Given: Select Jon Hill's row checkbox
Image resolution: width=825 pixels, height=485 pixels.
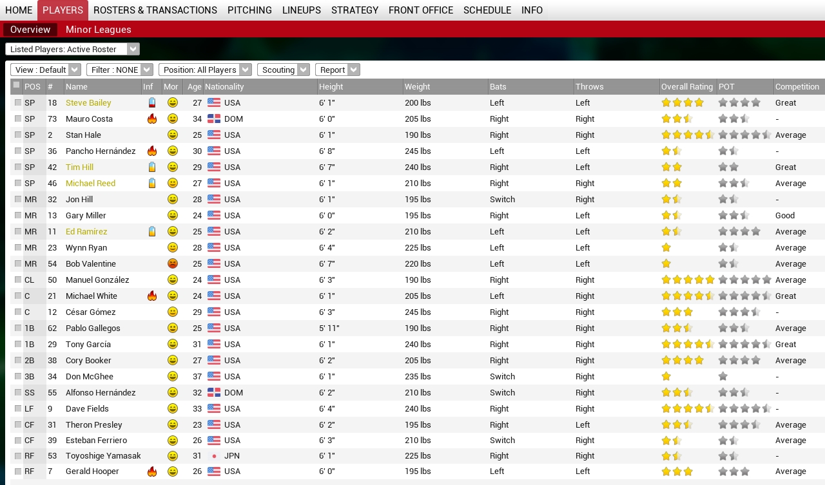Looking at the screenshot, I should coord(18,199).
